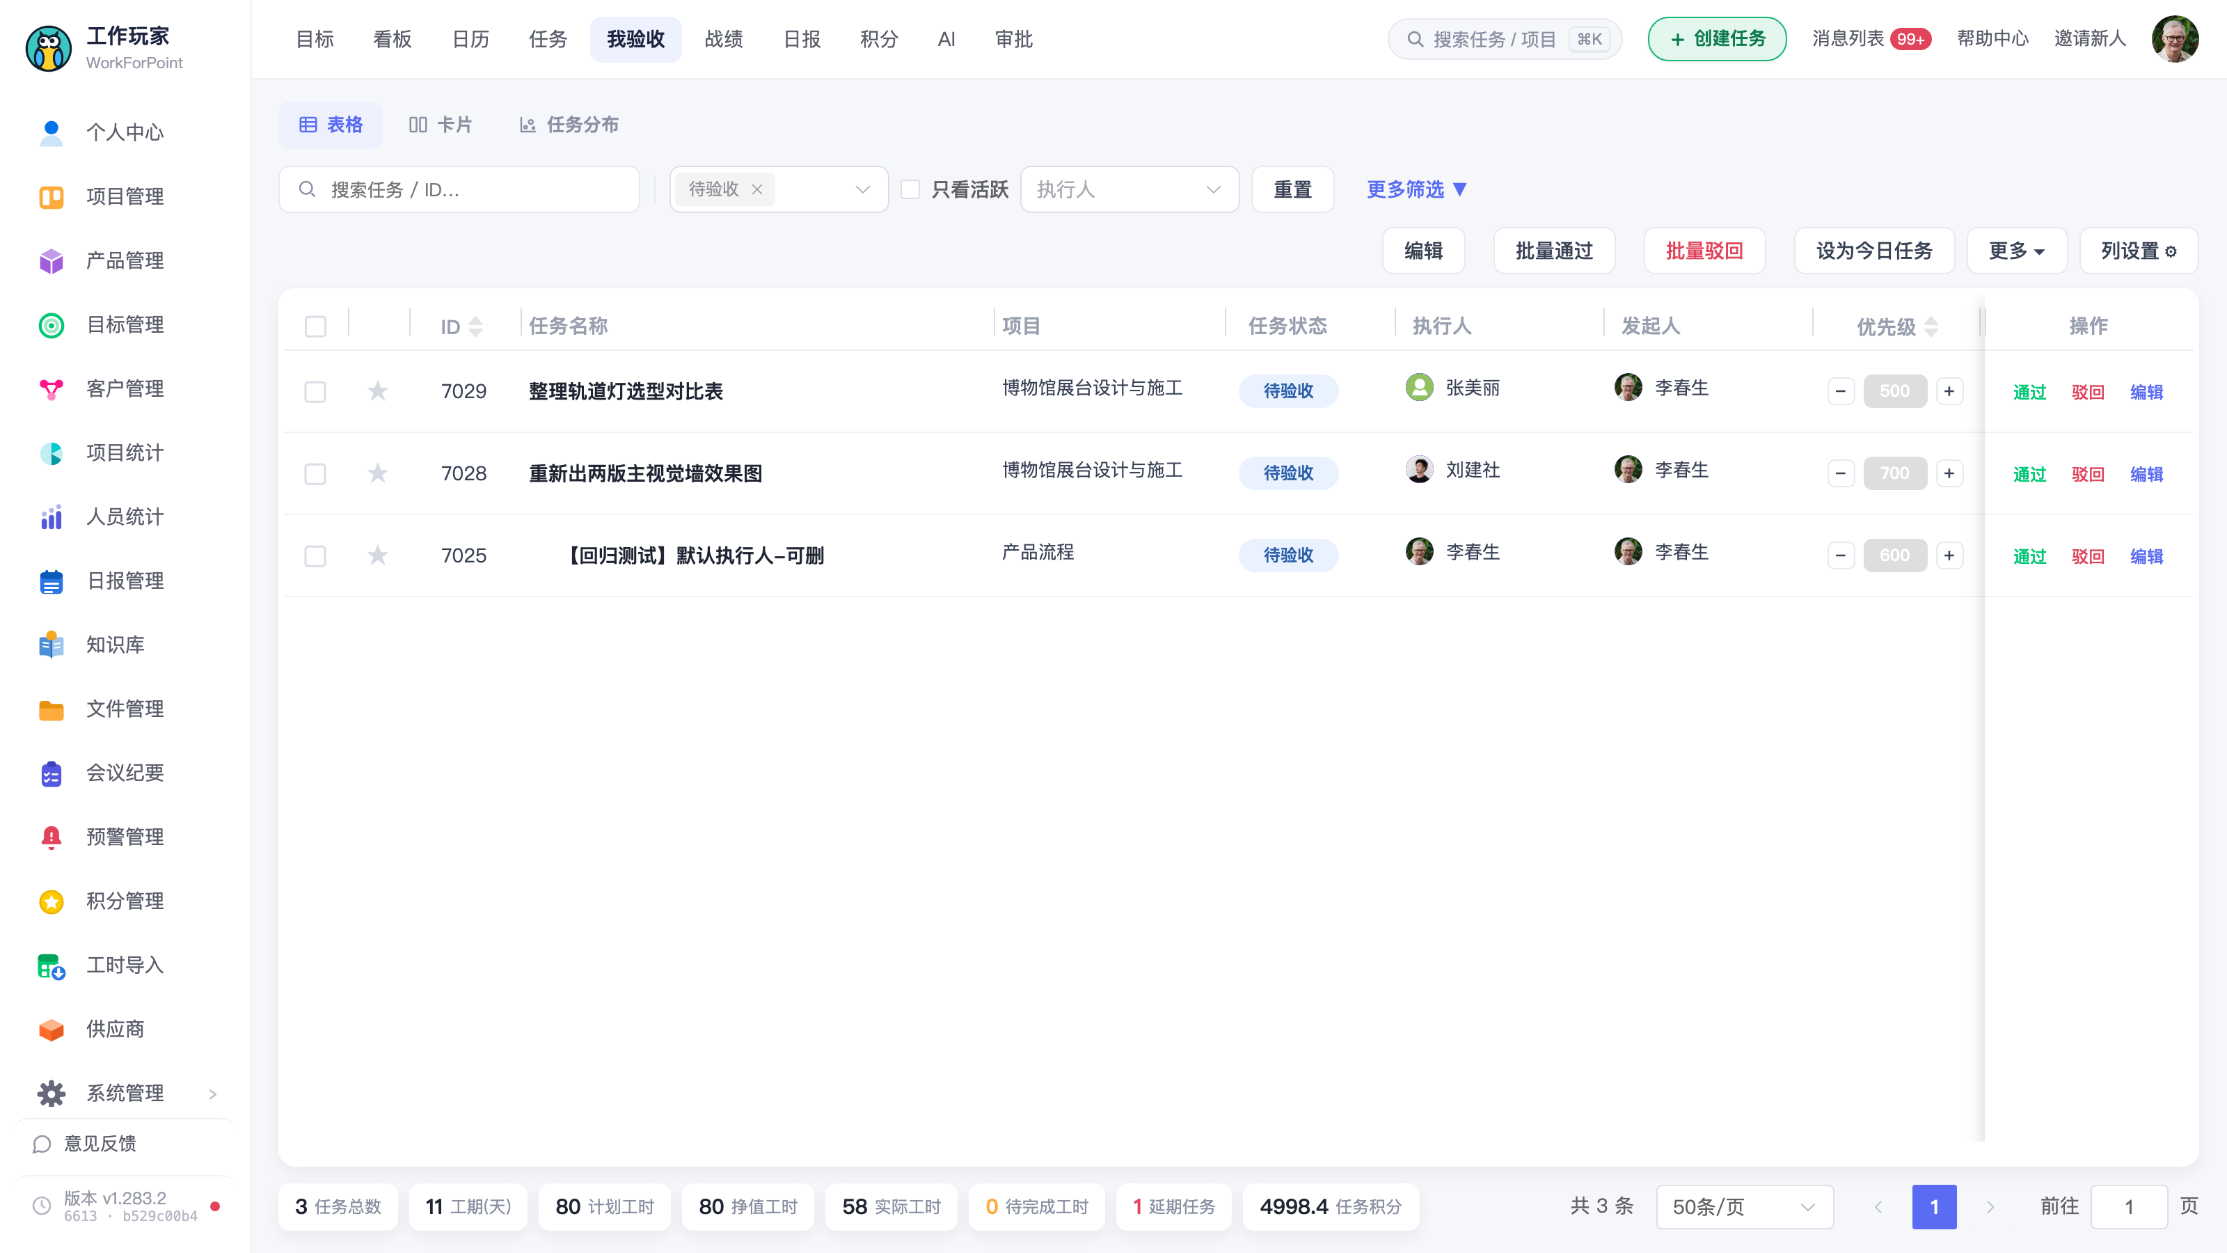Switch to the 看板 top tab
This screenshot has width=2227, height=1253.
coord(393,39)
